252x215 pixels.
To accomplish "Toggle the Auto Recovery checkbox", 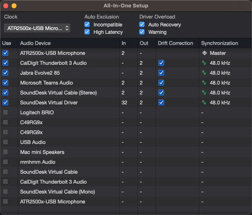I will (x=142, y=25).
